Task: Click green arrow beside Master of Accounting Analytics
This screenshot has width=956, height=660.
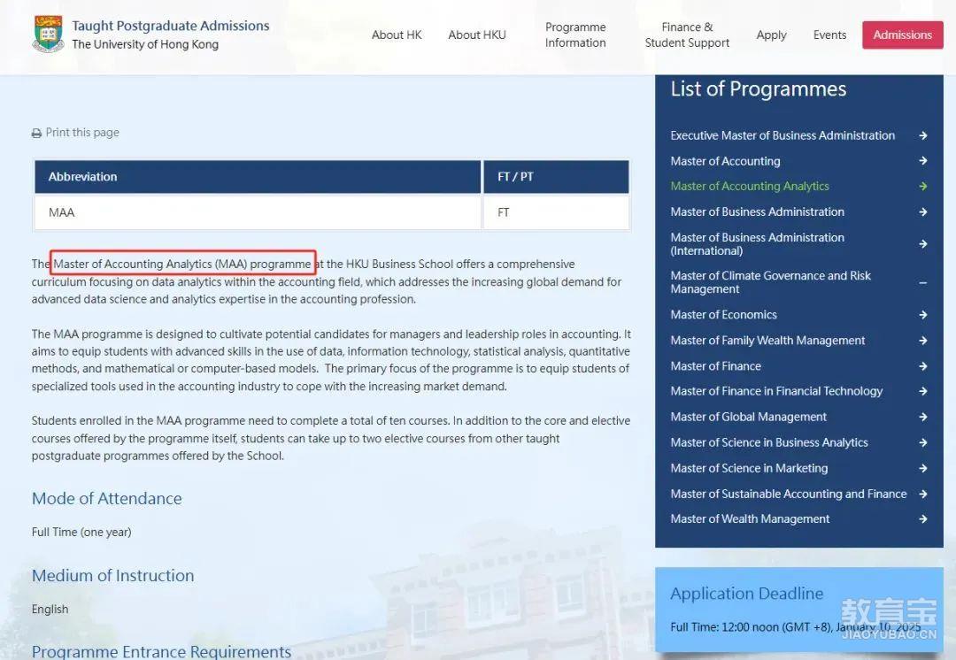Action: (x=923, y=187)
